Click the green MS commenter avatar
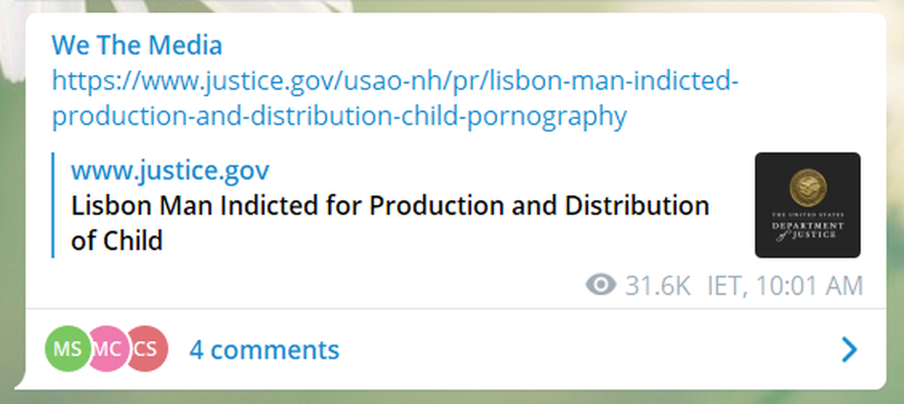Screen dimensions: 904x404 tap(67, 349)
